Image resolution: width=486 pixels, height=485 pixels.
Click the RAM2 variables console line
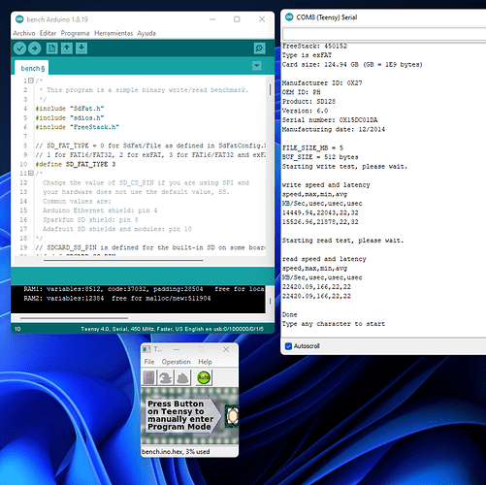click(117, 298)
